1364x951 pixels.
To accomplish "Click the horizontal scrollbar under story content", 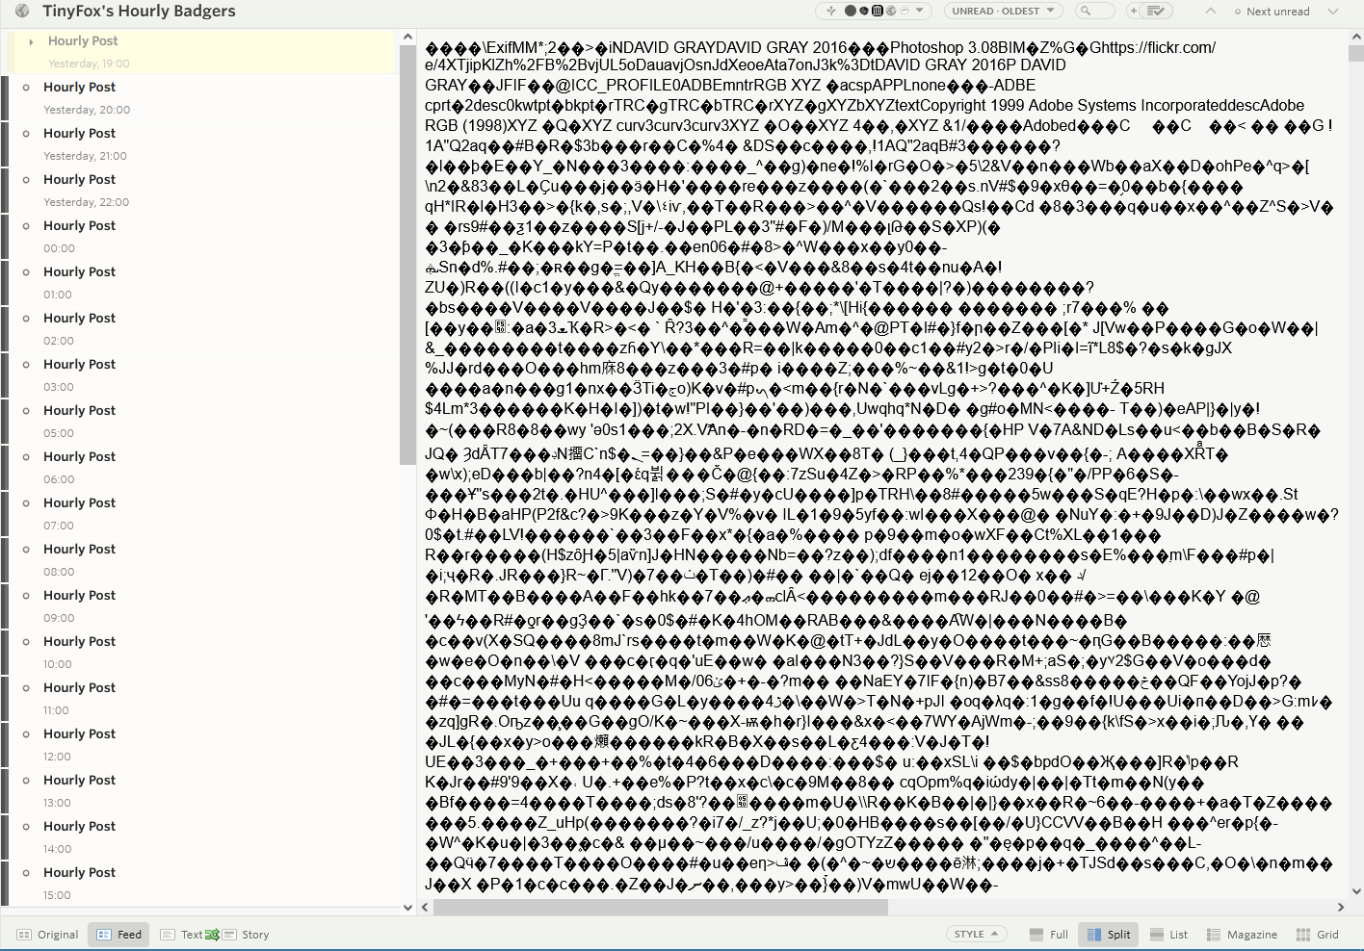I will pyautogui.click(x=660, y=907).
